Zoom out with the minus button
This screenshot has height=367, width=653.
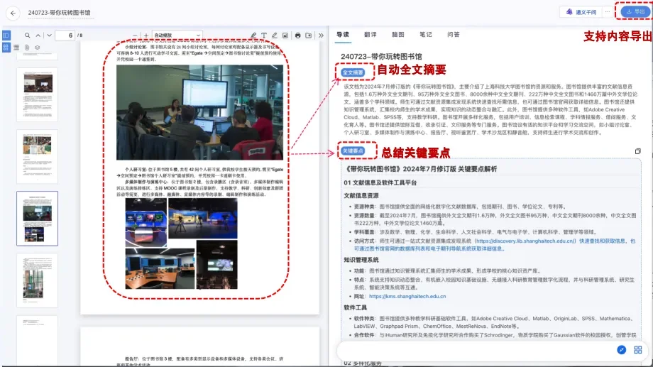(136, 35)
